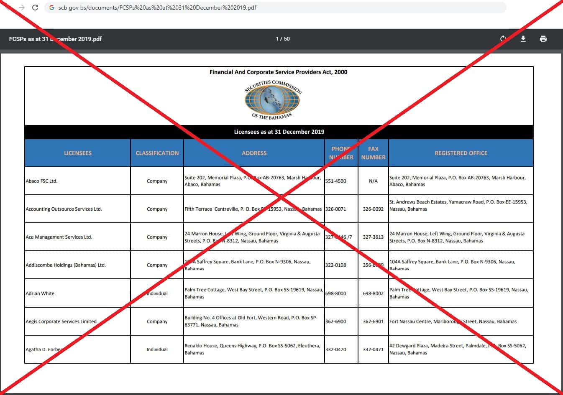The image size is (563, 395).
Task: Select the licensee 'Adrian White'
Action: (x=40, y=293)
